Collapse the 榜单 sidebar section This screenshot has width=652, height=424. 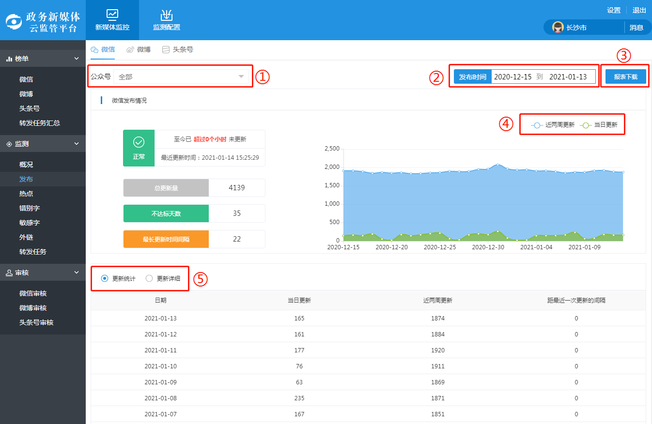click(x=76, y=59)
